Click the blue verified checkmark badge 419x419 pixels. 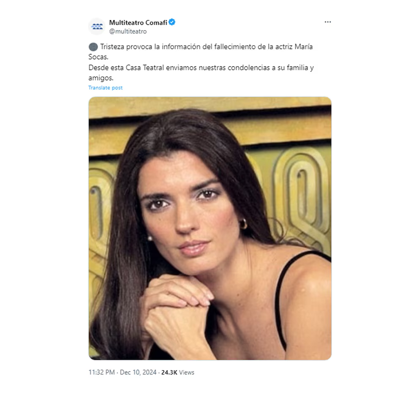(x=172, y=22)
